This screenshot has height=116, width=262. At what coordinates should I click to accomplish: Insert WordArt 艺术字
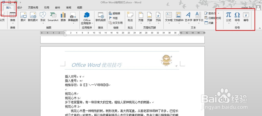[188, 17]
